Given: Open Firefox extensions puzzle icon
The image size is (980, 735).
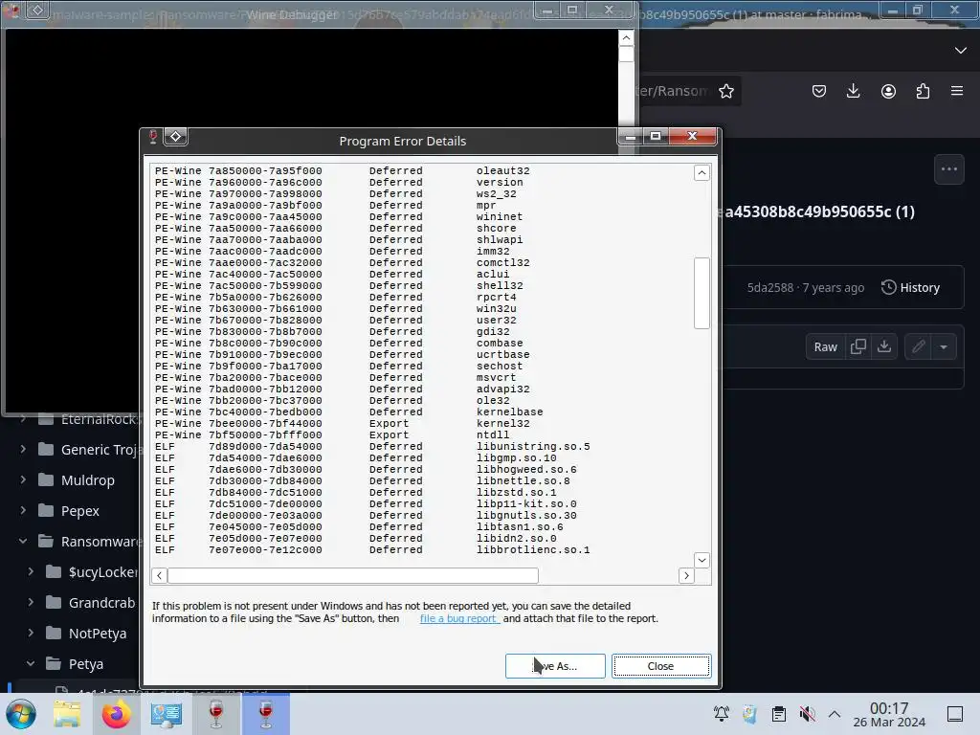Looking at the screenshot, I should 923,91.
